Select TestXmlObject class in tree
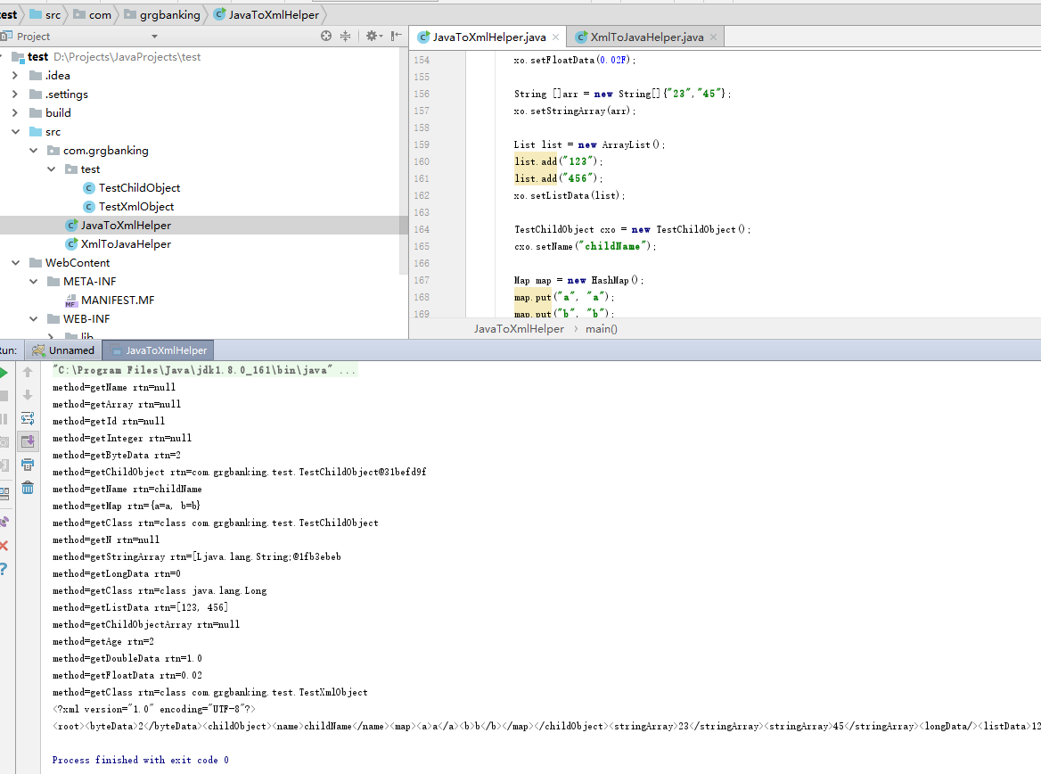 136,207
